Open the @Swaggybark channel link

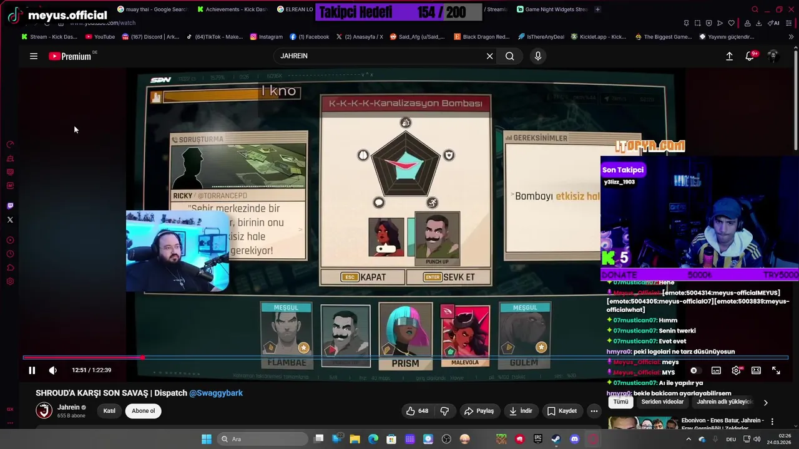(x=216, y=393)
